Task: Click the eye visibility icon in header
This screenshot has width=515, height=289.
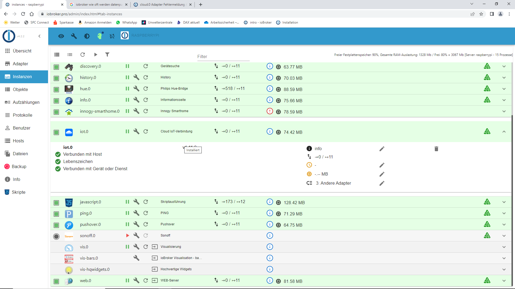Action: [61, 36]
